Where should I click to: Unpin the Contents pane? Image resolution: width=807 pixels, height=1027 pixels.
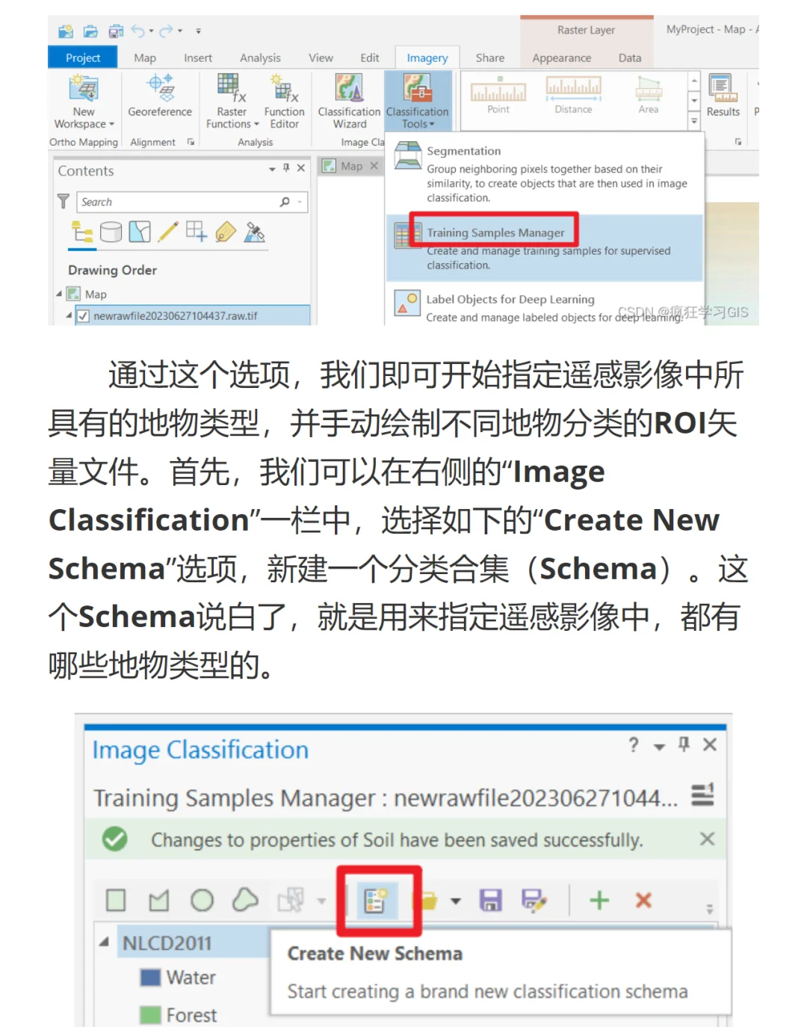point(285,167)
